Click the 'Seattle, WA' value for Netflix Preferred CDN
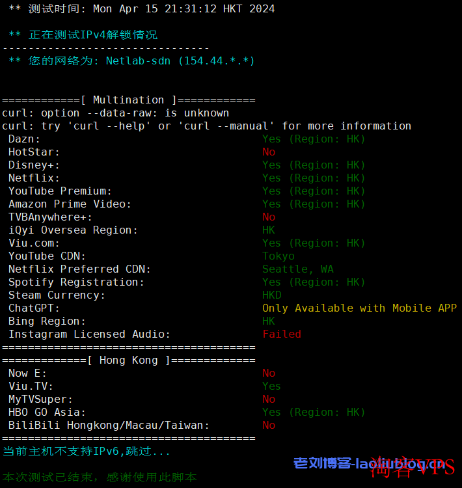Viewport: 462px width, 488px height. tap(298, 269)
